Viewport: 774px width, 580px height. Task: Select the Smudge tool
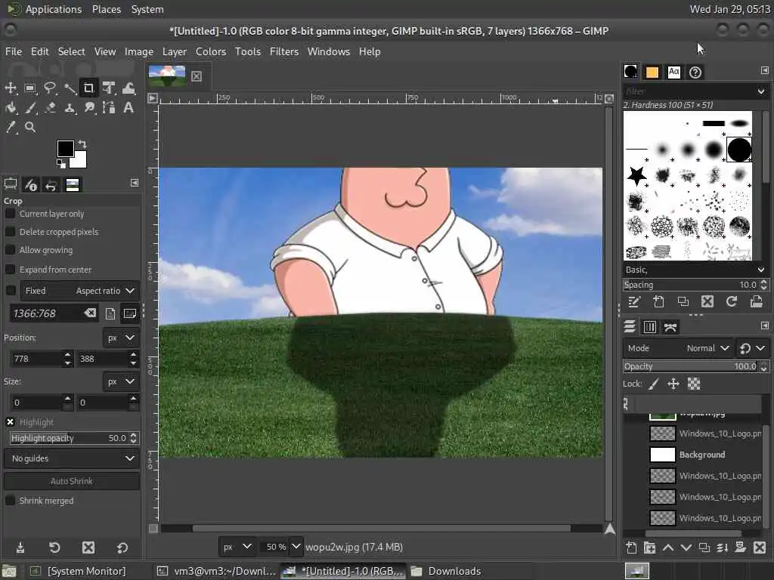(x=89, y=107)
